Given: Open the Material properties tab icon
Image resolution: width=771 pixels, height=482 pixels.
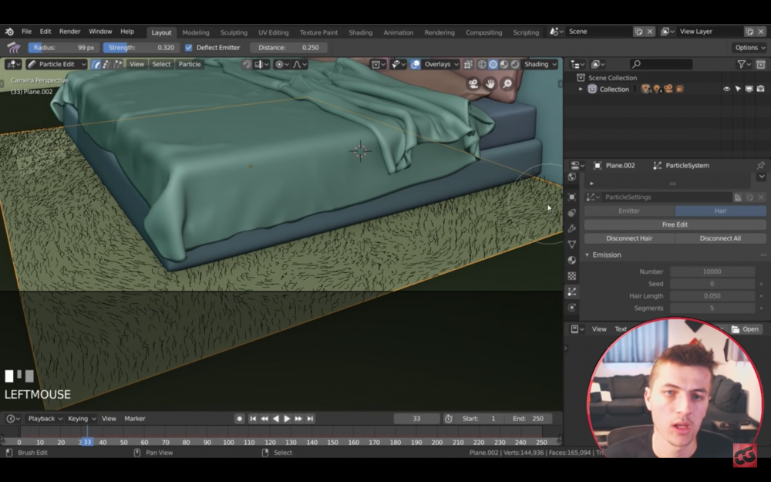Looking at the screenshot, I should 572,260.
